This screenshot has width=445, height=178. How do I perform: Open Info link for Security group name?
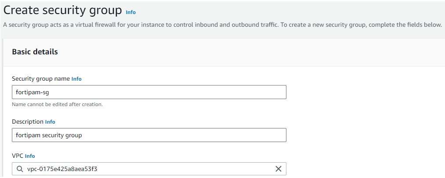(x=76, y=79)
